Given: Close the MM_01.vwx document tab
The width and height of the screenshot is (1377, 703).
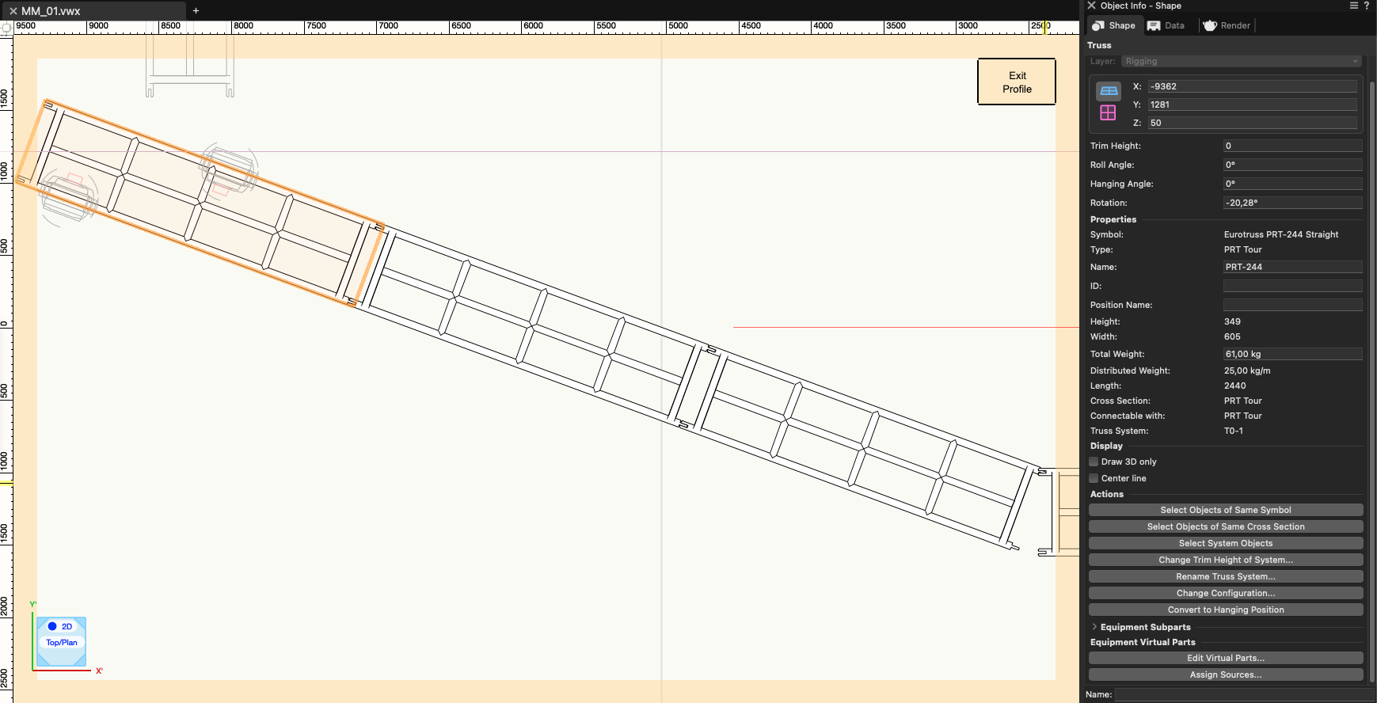Looking at the screenshot, I should coord(13,11).
